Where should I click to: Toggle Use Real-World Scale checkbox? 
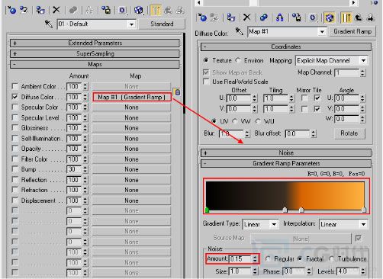point(206,82)
